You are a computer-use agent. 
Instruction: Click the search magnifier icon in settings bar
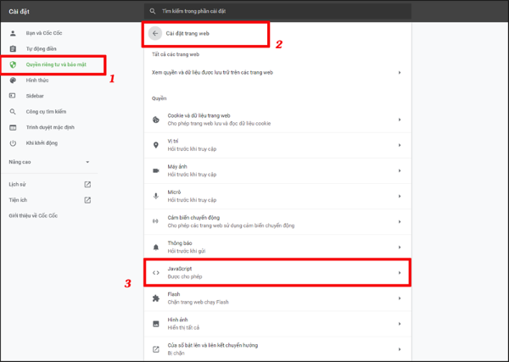click(153, 11)
